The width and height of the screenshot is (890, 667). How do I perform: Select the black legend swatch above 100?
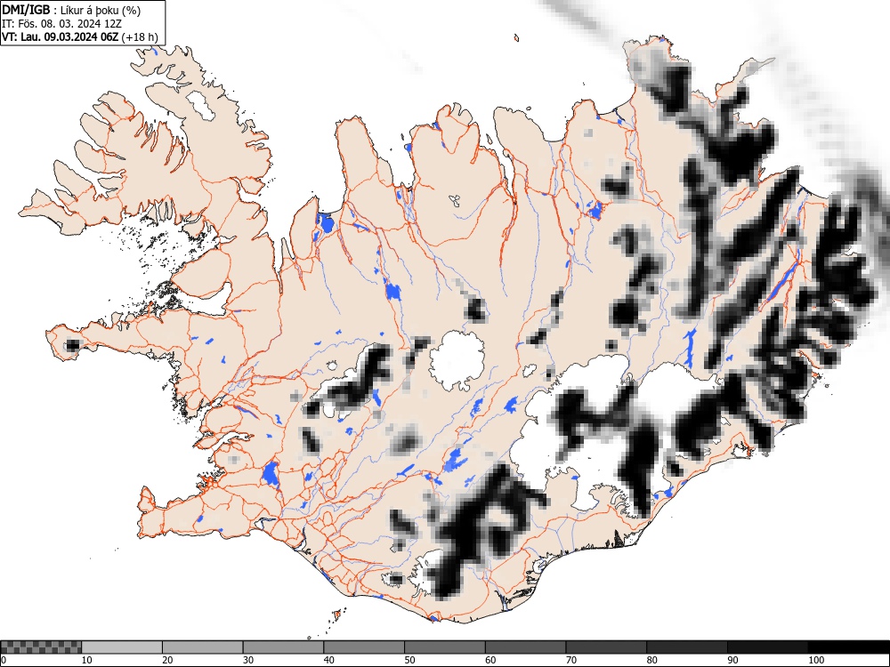click(848, 647)
